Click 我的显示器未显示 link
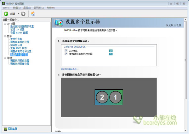The width and height of the screenshot is (189, 134). tap(70, 69)
